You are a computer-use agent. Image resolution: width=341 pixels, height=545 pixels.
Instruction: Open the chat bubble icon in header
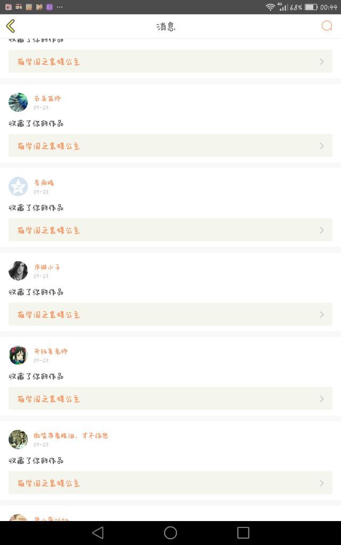click(327, 26)
